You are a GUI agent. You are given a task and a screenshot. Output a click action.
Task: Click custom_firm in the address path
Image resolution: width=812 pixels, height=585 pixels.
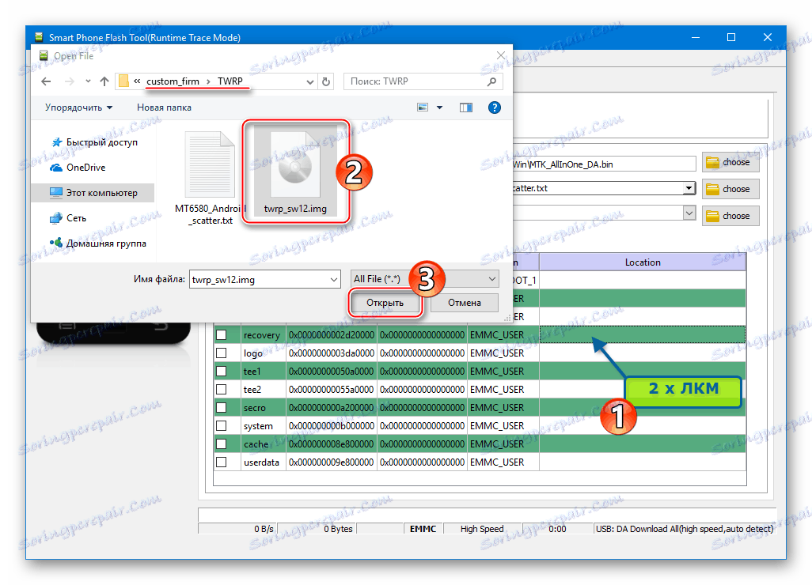pos(173,81)
